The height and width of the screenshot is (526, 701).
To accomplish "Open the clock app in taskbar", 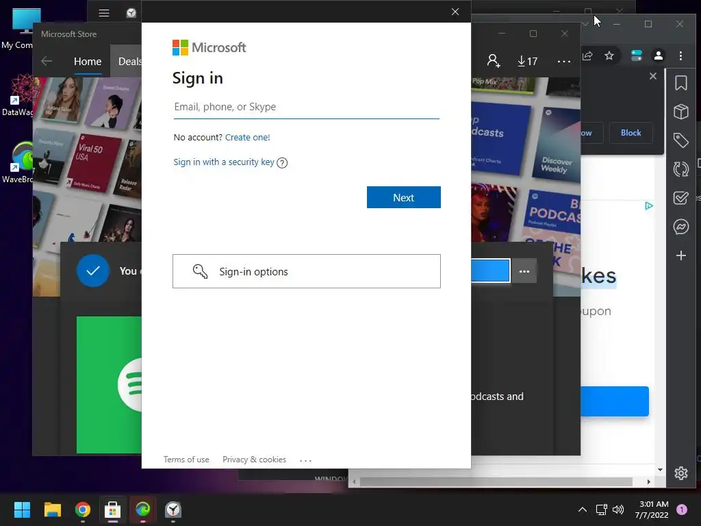I will tap(173, 510).
